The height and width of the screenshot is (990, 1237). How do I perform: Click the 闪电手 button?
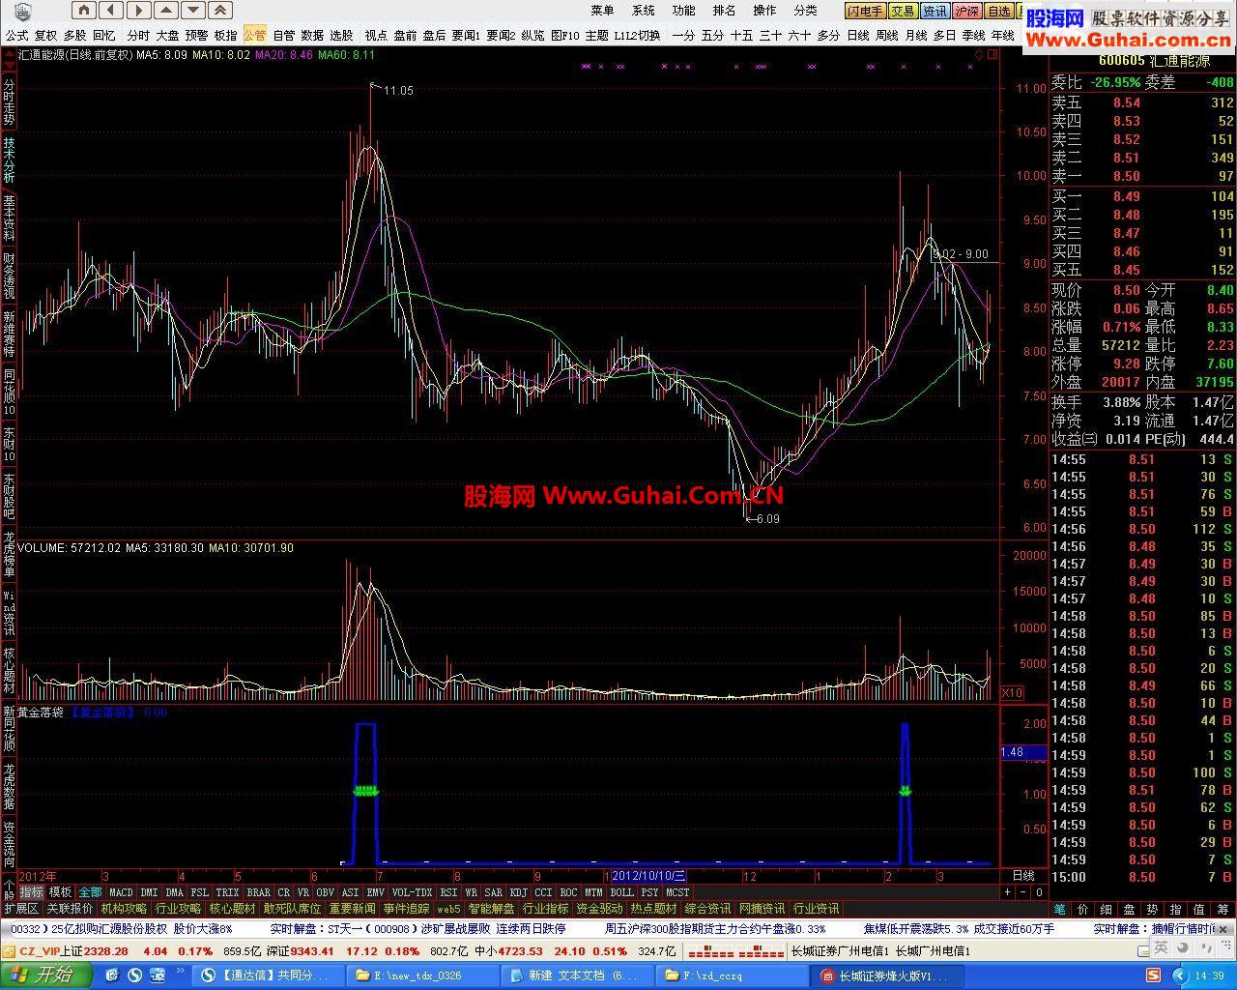click(x=865, y=12)
